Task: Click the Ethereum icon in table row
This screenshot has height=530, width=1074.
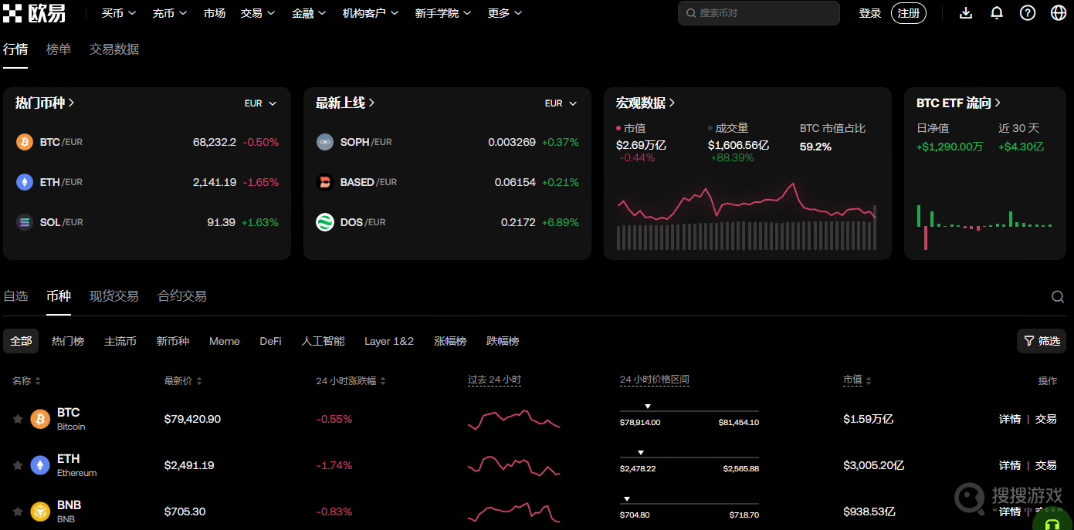Action: pos(40,465)
